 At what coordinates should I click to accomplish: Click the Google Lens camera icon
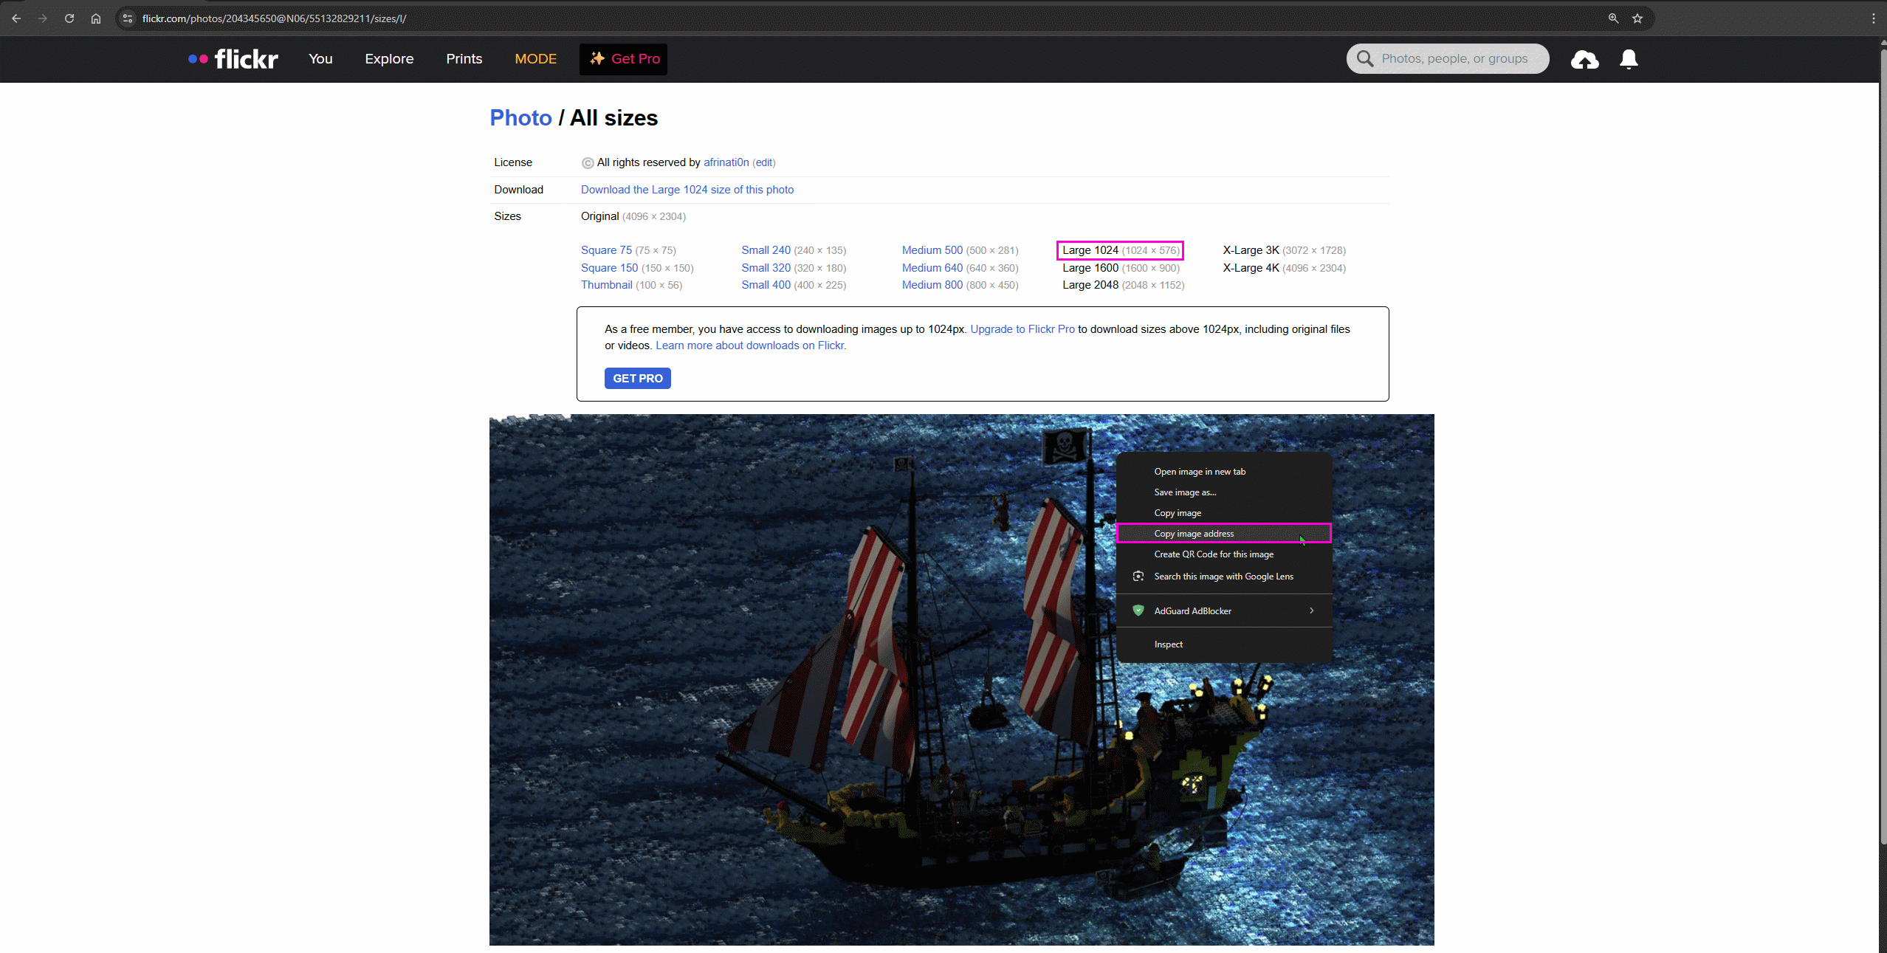[x=1138, y=576]
